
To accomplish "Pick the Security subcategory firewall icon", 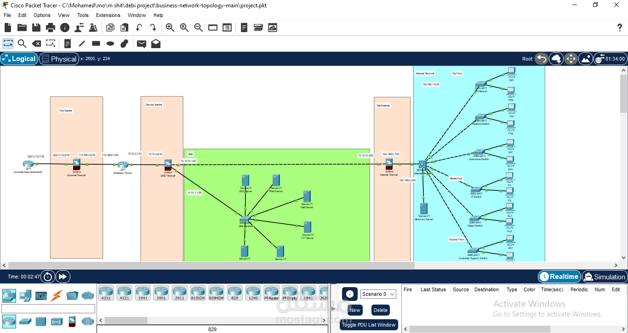I will (72, 321).
